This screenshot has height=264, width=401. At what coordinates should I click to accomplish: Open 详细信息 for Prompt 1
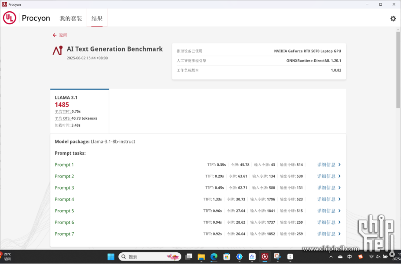(326, 165)
